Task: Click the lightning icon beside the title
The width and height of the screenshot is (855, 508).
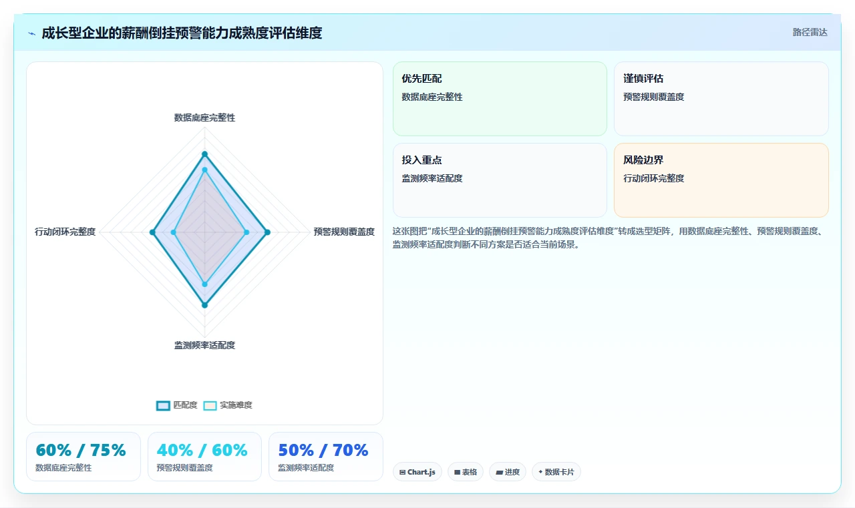Action: 31,33
